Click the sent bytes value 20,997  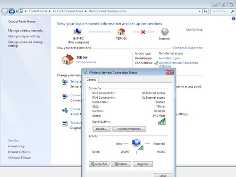(125, 152)
